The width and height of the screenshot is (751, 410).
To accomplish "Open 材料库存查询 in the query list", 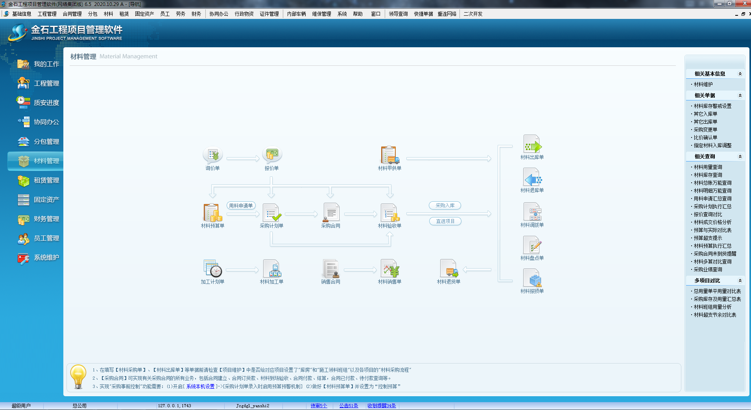I will pyautogui.click(x=708, y=175).
